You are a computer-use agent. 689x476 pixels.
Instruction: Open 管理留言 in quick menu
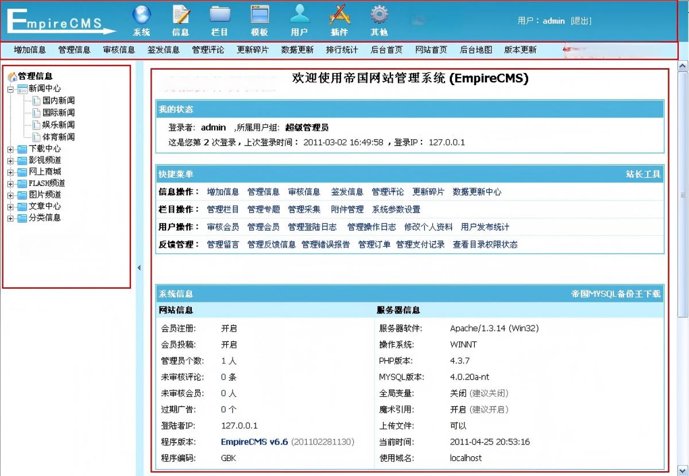point(223,244)
